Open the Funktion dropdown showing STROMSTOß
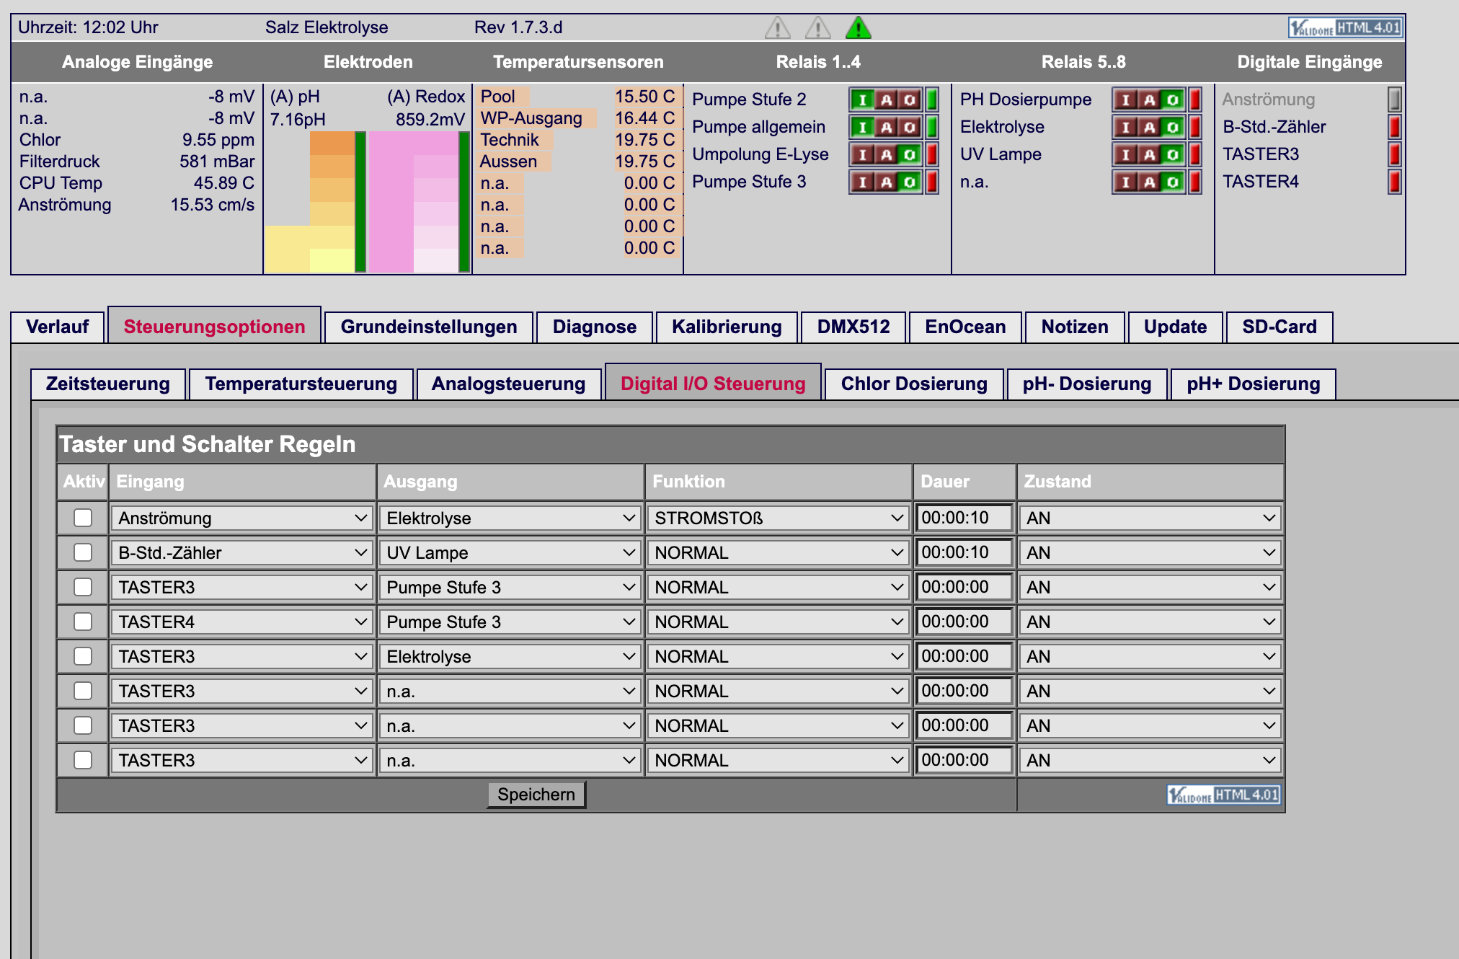 click(x=778, y=518)
